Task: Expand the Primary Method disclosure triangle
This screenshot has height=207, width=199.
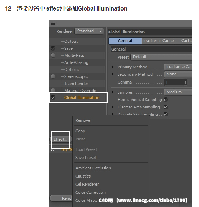Action: [x=113, y=67]
